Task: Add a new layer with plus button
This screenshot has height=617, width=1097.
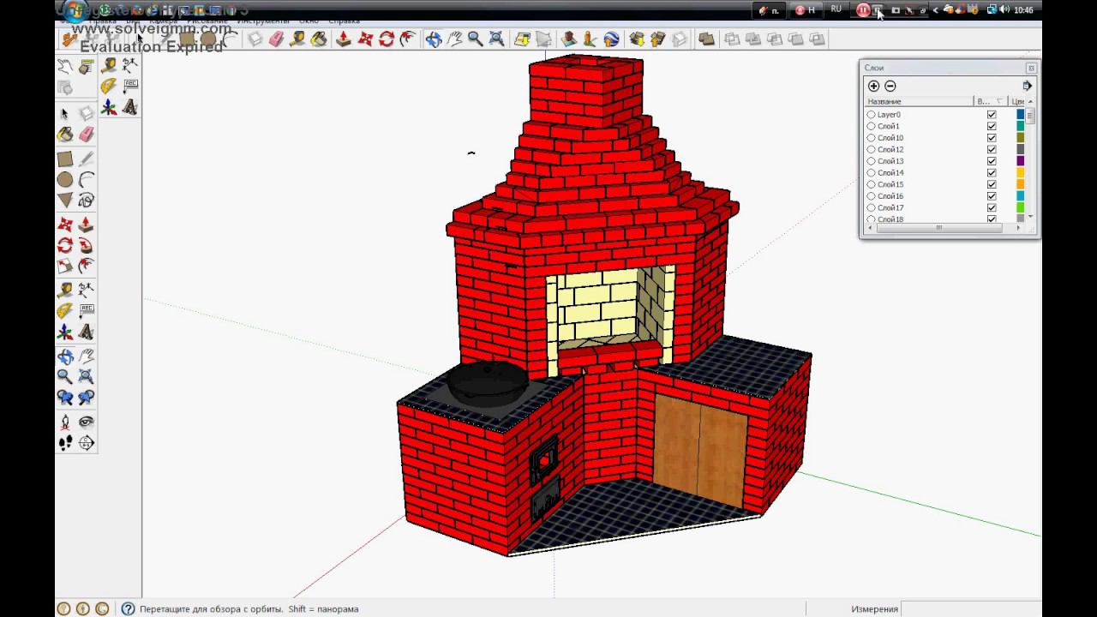Action: [873, 86]
